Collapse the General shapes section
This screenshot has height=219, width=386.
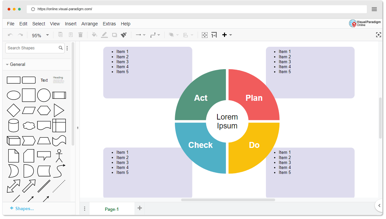point(16,65)
